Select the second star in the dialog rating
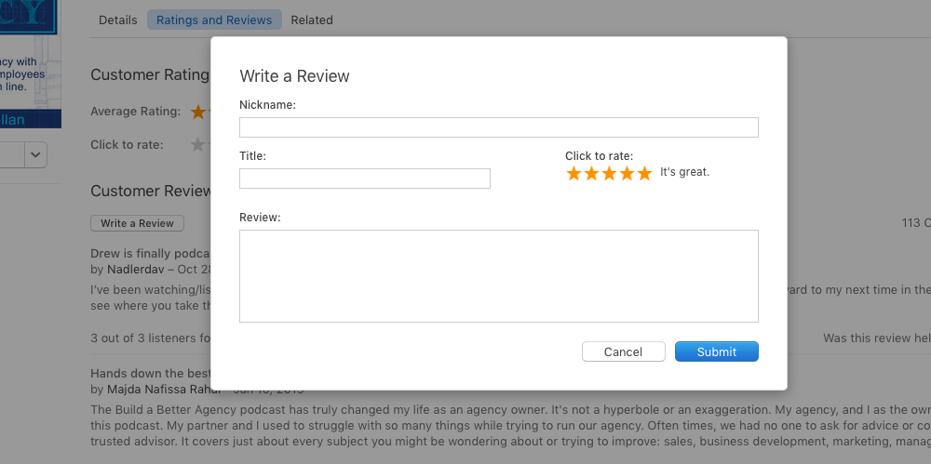The height and width of the screenshot is (464, 931). tap(591, 174)
